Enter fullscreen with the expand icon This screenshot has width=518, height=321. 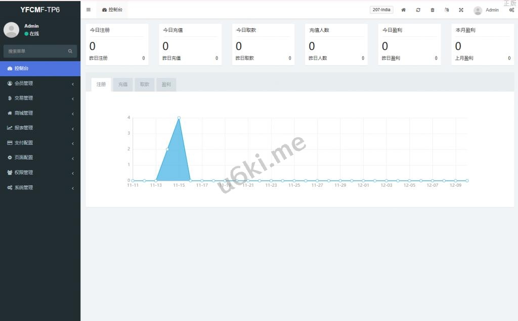pyautogui.click(x=461, y=10)
